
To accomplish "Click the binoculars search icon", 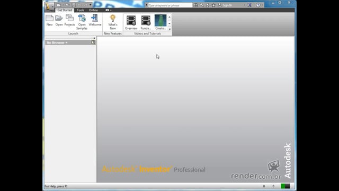I will (195, 5).
